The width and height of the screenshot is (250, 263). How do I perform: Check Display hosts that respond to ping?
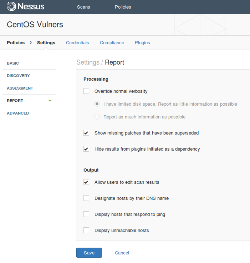pos(86,214)
